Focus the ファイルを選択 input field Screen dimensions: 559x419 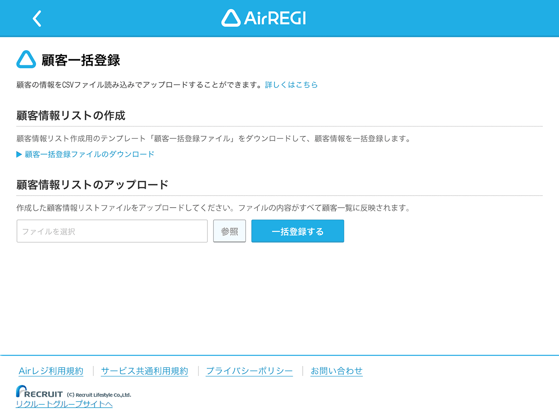click(x=112, y=231)
